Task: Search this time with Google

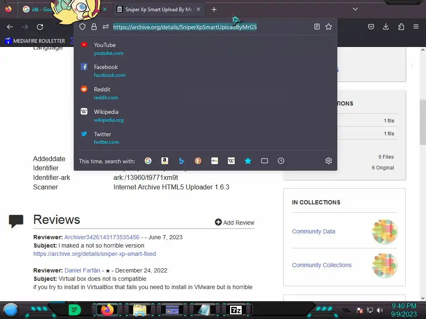Action: pyautogui.click(x=148, y=161)
